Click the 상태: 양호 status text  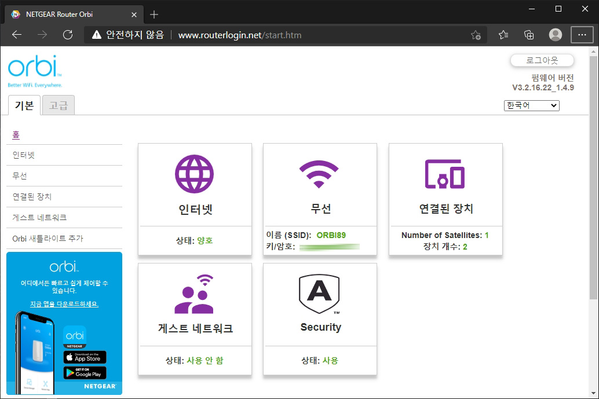(x=194, y=240)
